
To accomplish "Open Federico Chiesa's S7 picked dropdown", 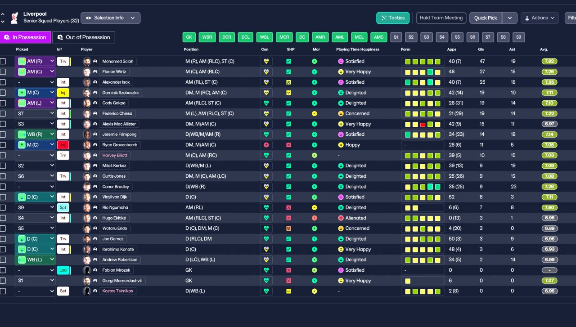I will 35,113.
